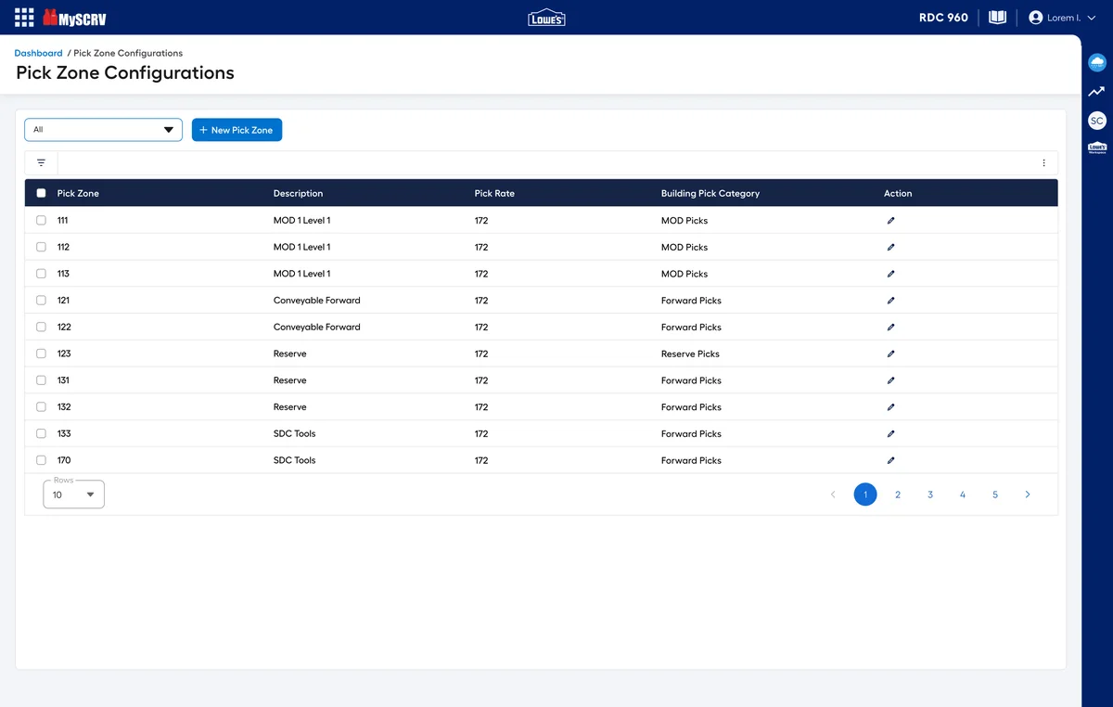
Task: Go to page 5
Action: point(995,495)
